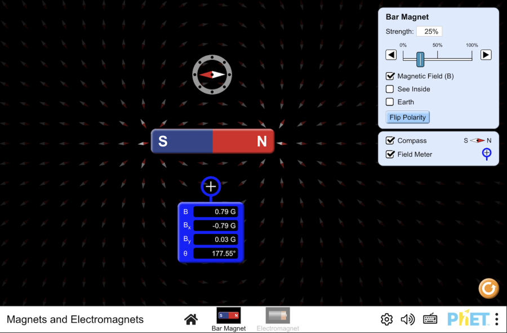Mute sound with the speaker icon
This screenshot has width=507, height=333.
click(x=407, y=319)
